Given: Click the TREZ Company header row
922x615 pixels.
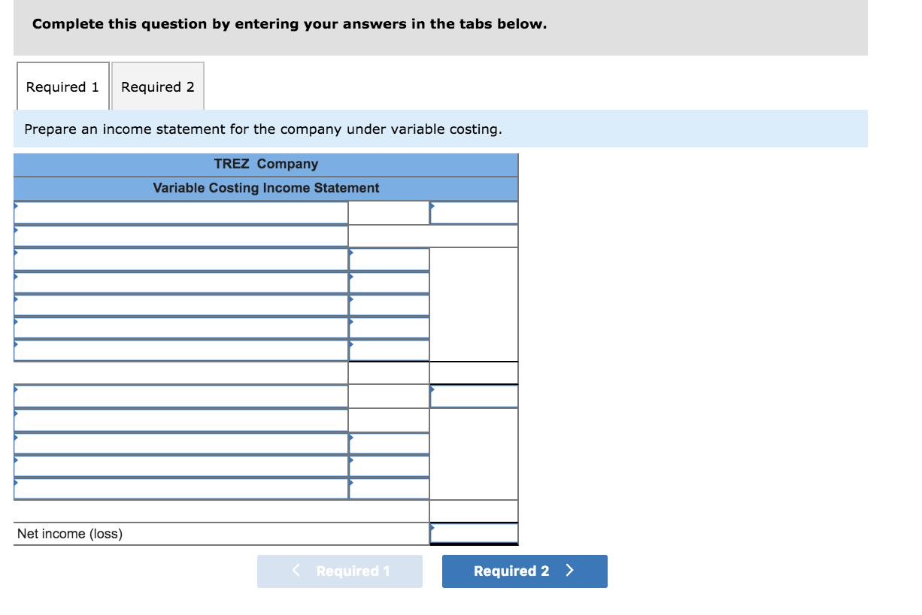Looking at the screenshot, I should point(265,164).
